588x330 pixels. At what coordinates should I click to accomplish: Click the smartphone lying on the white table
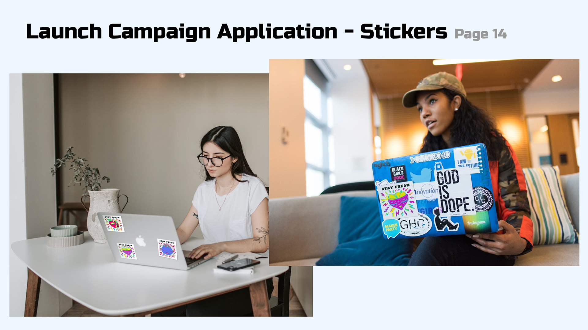(239, 264)
